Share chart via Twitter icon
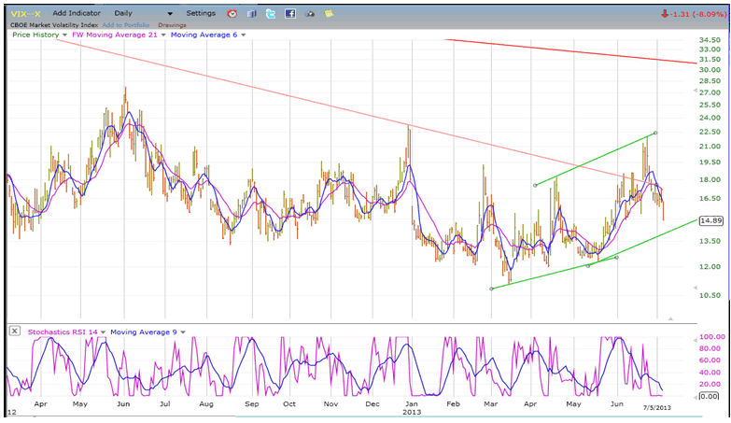Screen dimensions: 731x423 (271, 14)
